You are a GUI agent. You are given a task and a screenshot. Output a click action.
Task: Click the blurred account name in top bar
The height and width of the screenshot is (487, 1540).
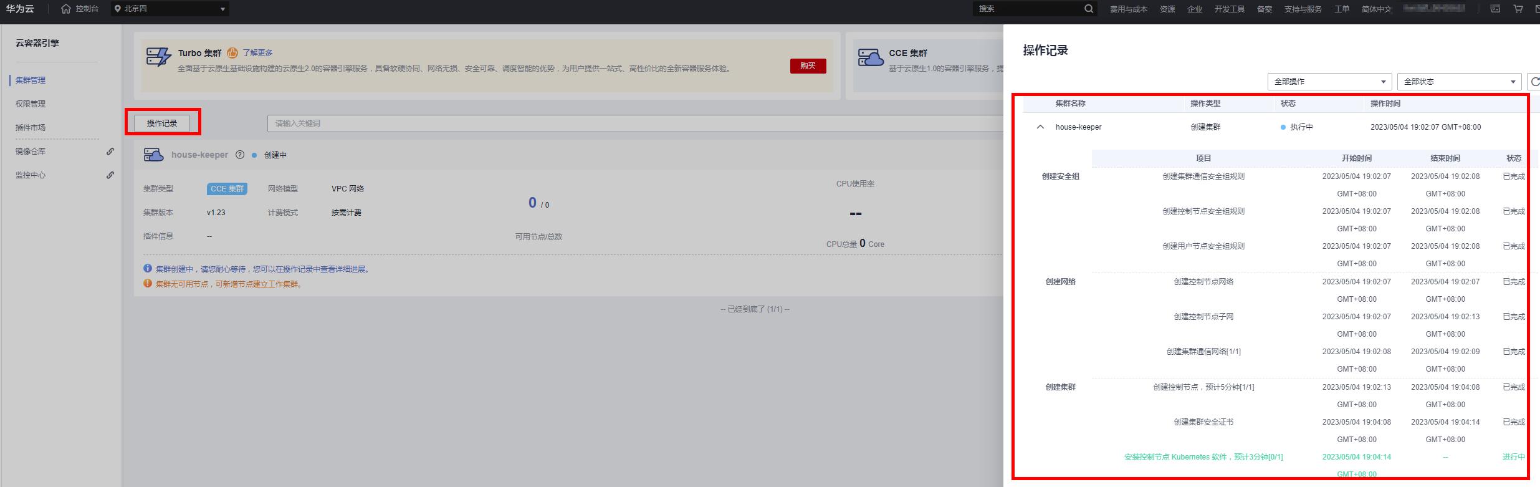[1437, 9]
